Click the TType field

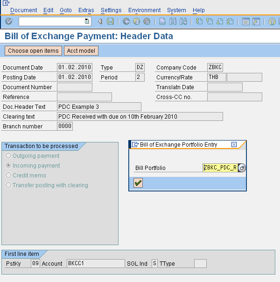coord(200,263)
